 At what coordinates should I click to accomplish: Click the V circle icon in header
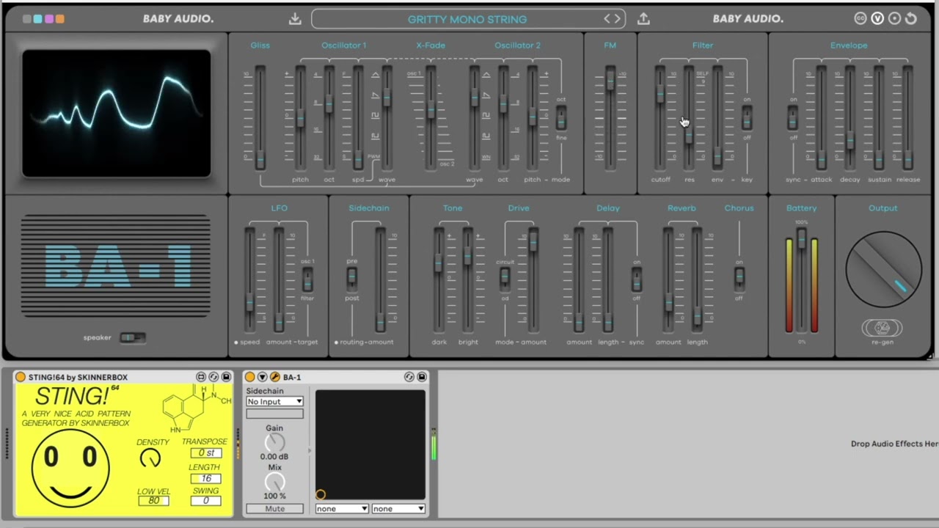click(877, 19)
